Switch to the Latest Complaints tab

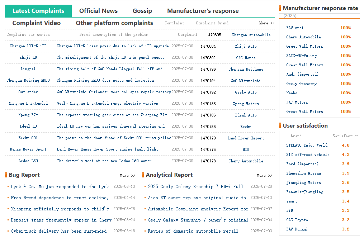(x=38, y=11)
